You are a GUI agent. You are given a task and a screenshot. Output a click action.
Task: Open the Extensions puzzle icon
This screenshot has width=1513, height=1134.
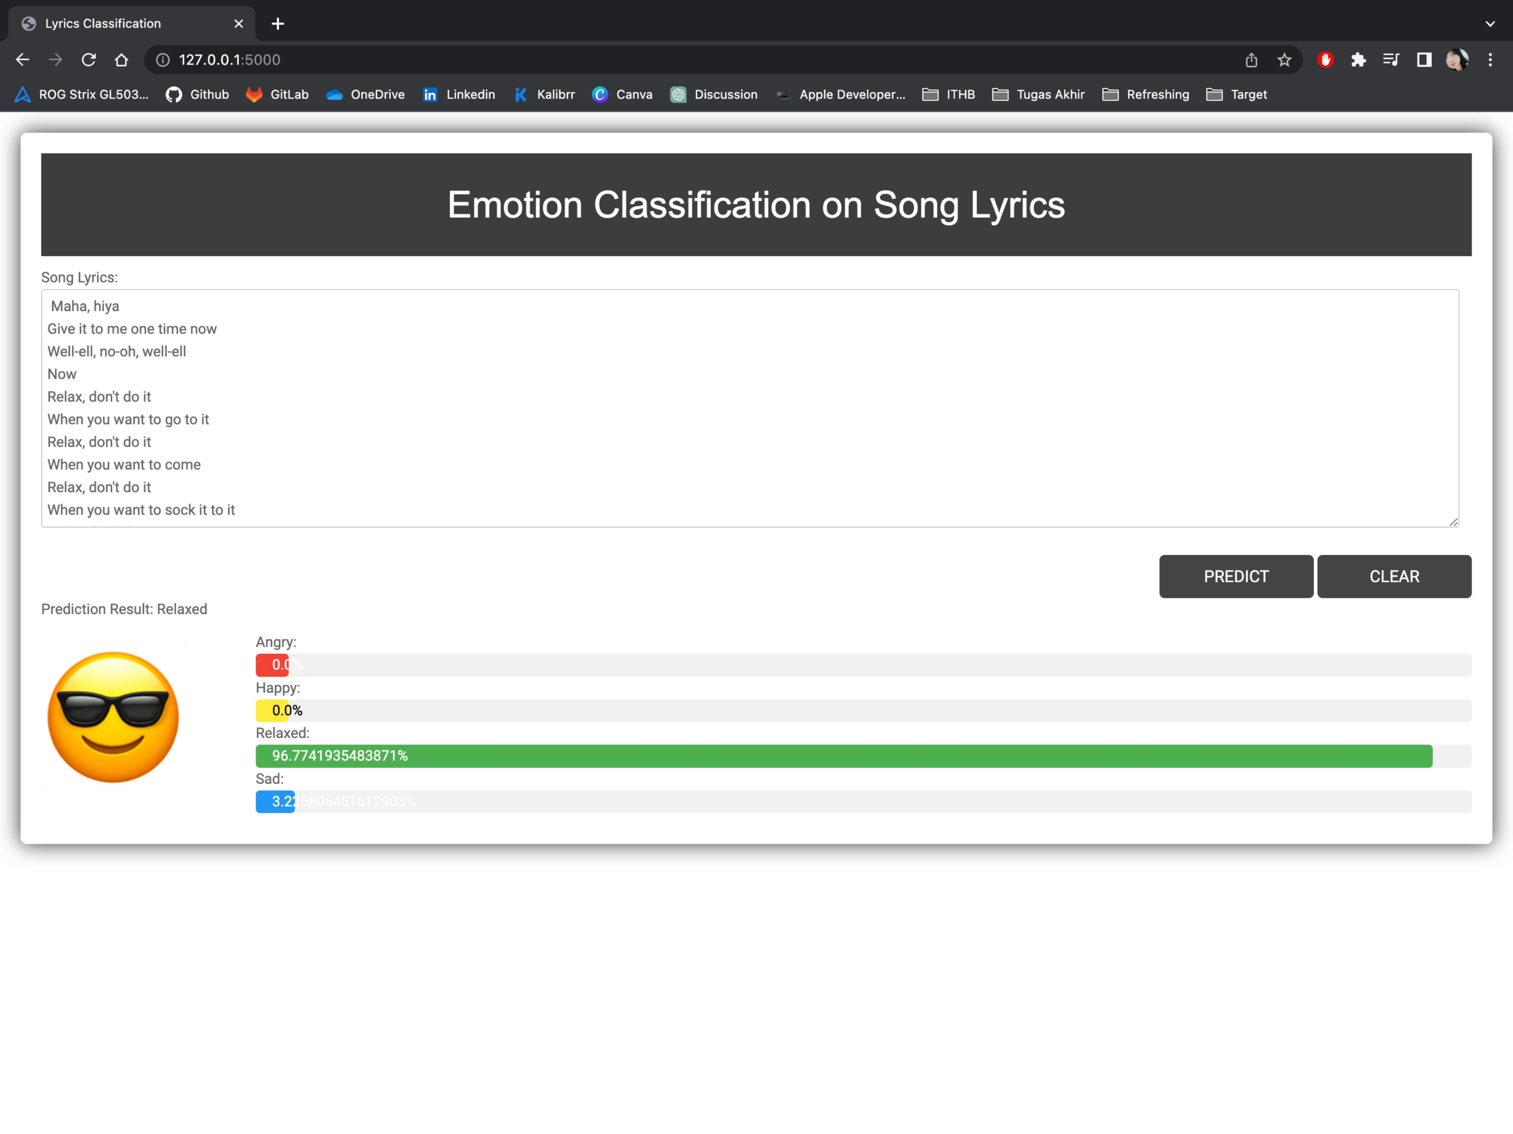(1358, 60)
